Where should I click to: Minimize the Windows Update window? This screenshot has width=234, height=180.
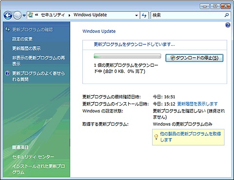tap(205, 6)
